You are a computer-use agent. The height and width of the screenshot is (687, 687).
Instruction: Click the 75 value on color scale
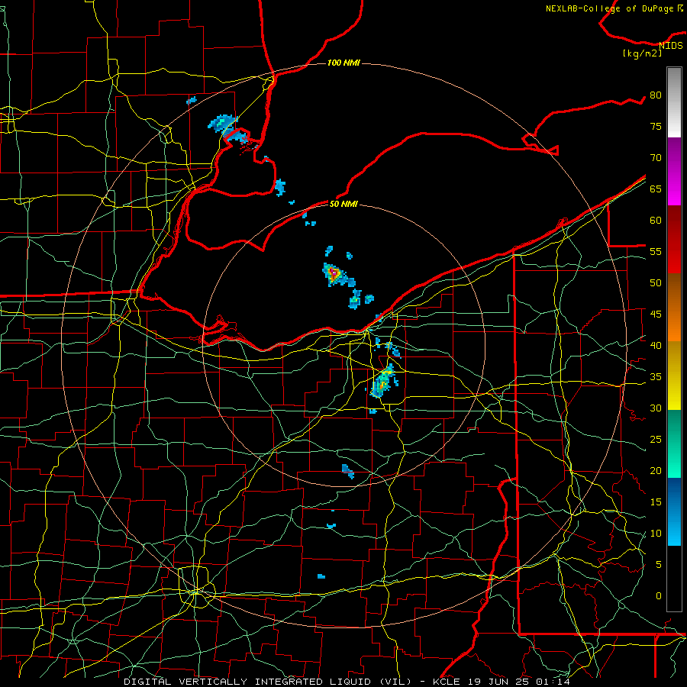pos(656,126)
